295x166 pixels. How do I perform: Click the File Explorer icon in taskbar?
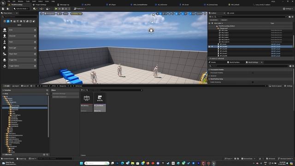pyautogui.click(x=133, y=163)
